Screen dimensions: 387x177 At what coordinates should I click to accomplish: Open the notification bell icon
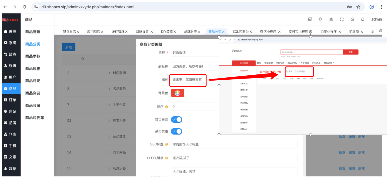click(x=363, y=19)
